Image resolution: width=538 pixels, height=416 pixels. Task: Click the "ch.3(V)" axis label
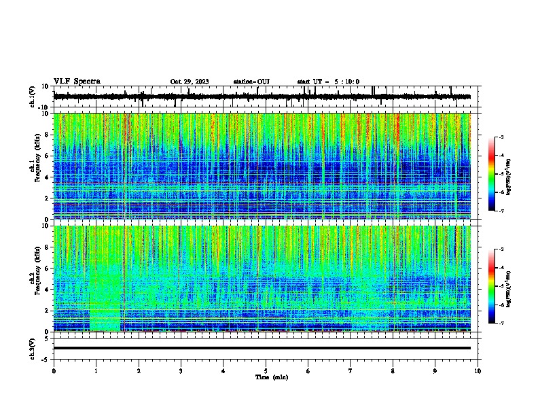32,349
